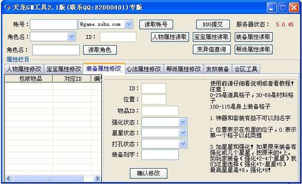Select the 发放装备 tab
This screenshot has height=184, width=302.
pos(217,69)
